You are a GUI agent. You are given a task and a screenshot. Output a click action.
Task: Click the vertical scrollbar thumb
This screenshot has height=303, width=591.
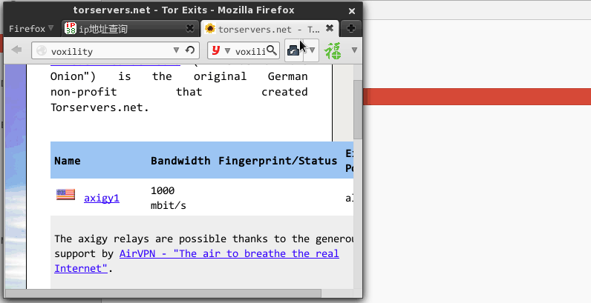[358, 109]
